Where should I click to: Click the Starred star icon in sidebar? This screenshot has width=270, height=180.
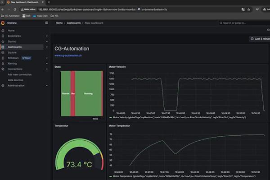[3, 42]
